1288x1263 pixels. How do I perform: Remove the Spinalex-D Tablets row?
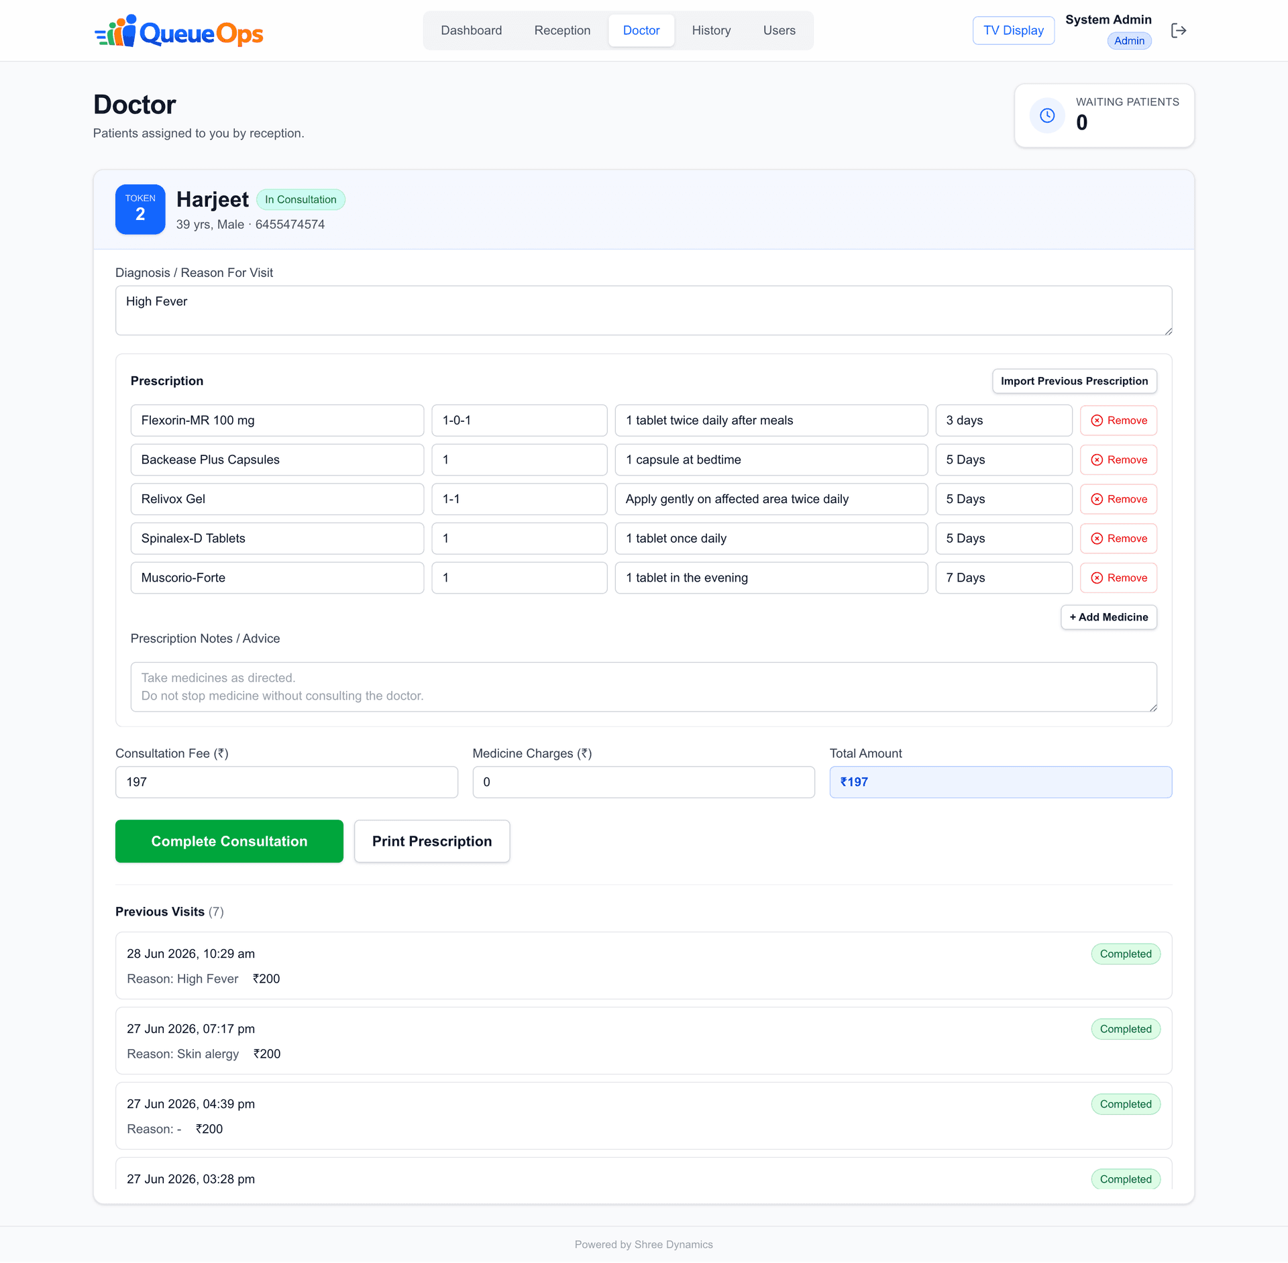coord(1118,539)
